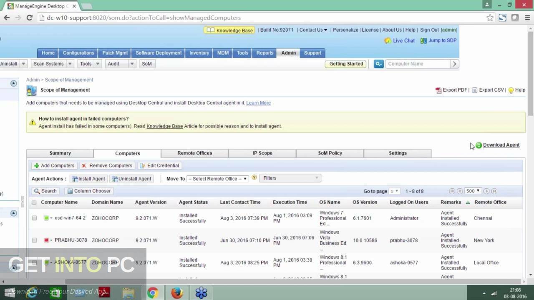The height and width of the screenshot is (300, 534).
Task: Check the osd-win7-64-2 row checkbox
Action: pos(34,218)
